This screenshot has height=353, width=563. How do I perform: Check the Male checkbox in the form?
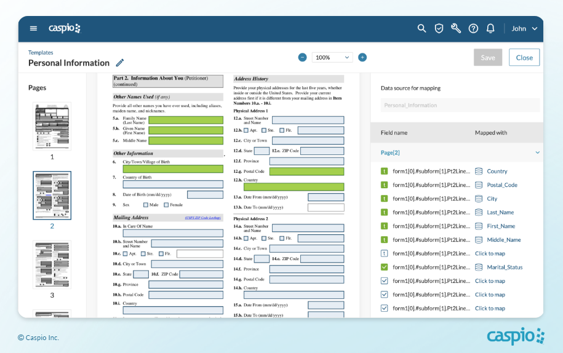coord(146,205)
